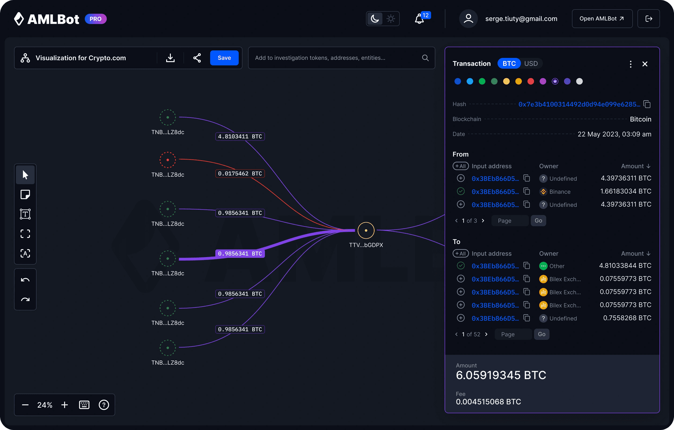Open the notifications bell
This screenshot has height=430, width=674.
tap(419, 19)
